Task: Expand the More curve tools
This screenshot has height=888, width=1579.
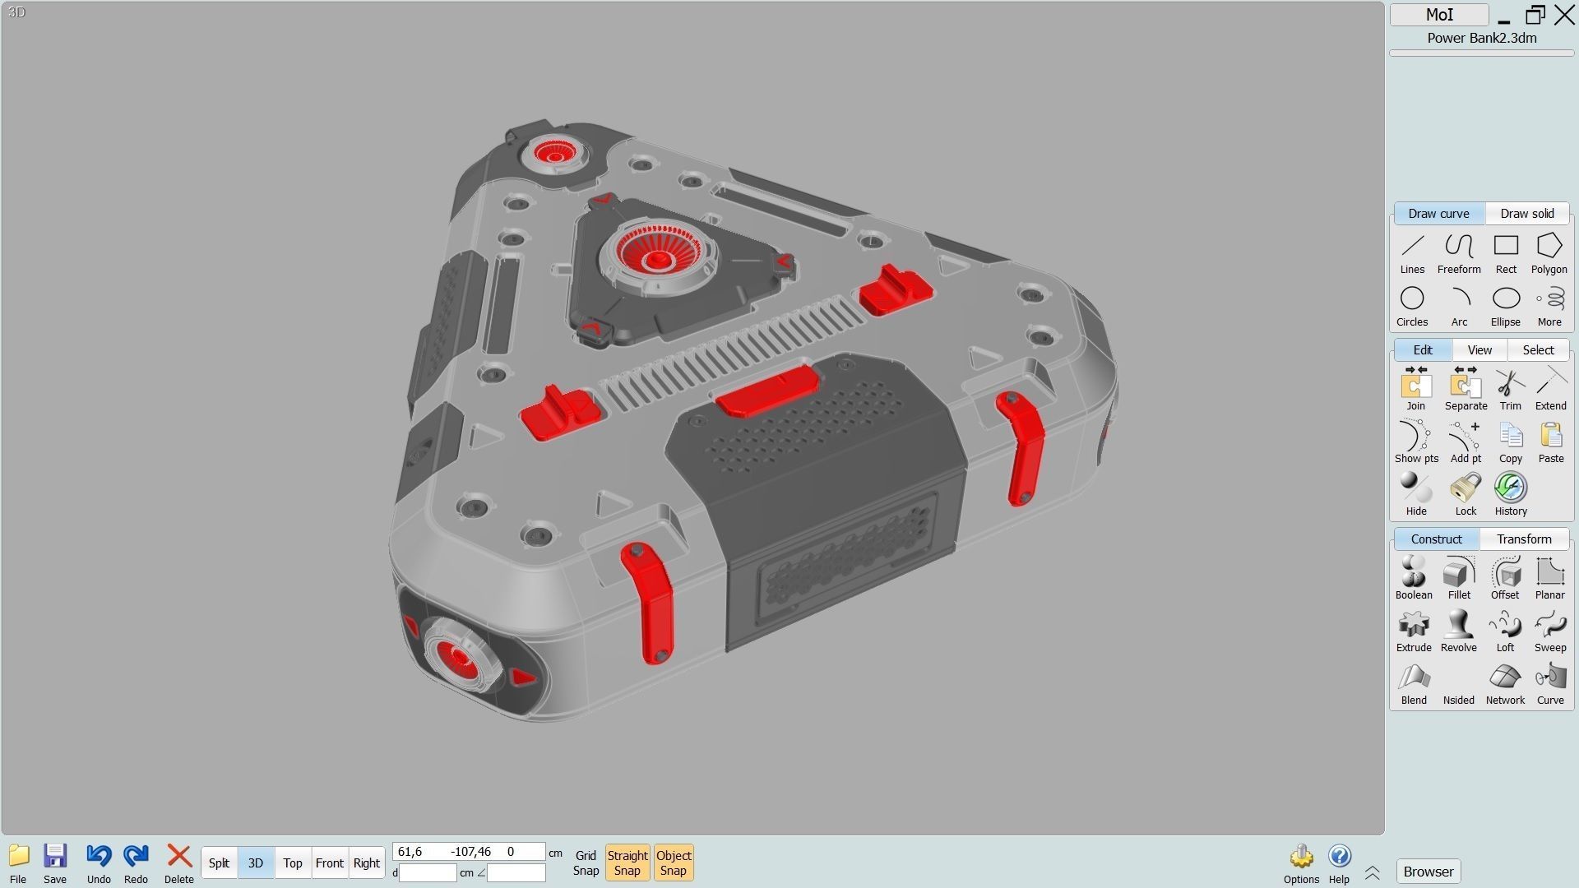Action: pos(1549,306)
